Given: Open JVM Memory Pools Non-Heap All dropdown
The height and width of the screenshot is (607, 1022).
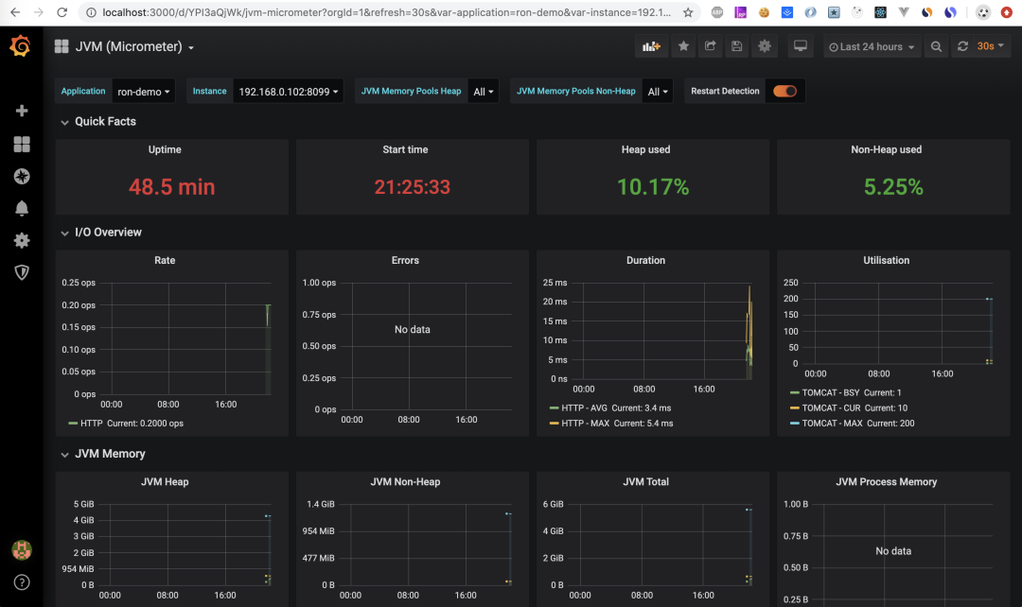Looking at the screenshot, I should [x=658, y=92].
